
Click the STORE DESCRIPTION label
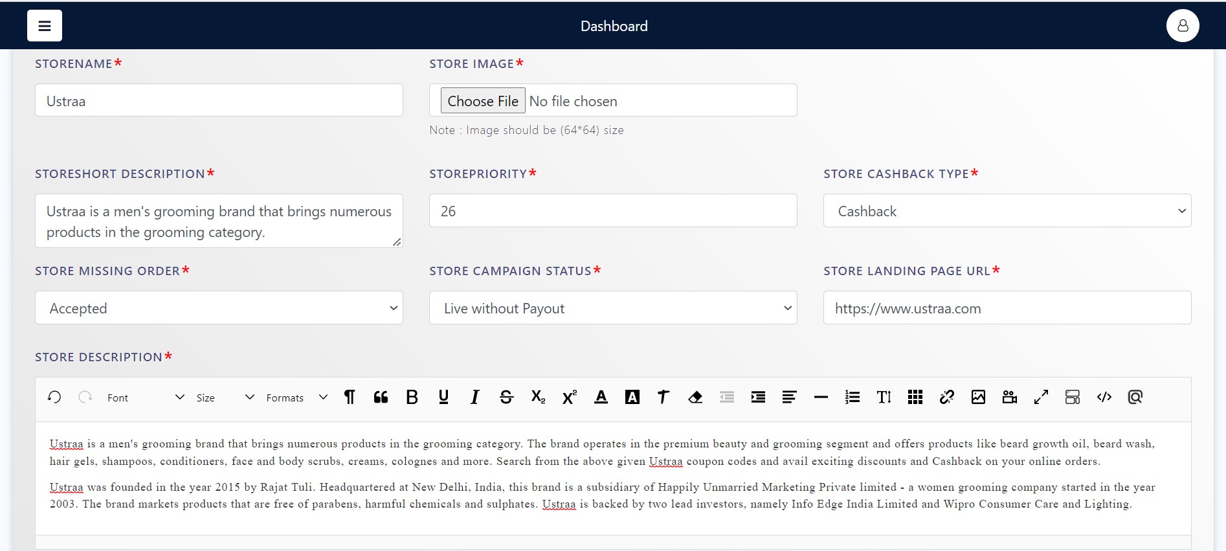[x=98, y=357]
